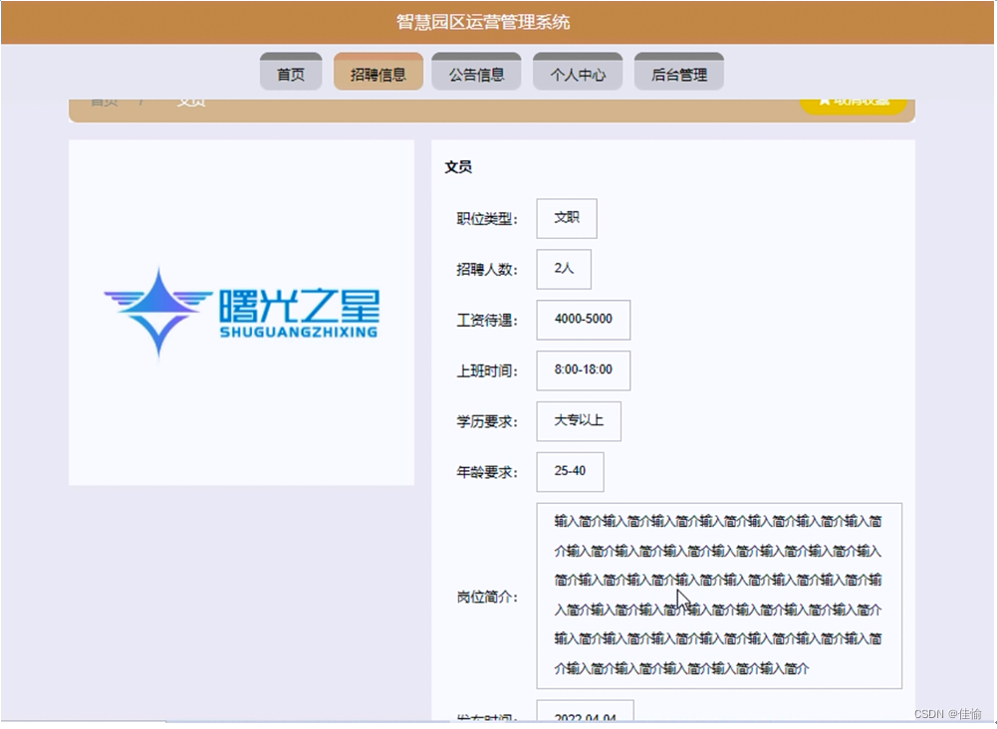Switch to 公告信息 tab
The width and height of the screenshot is (997, 729).
(476, 71)
